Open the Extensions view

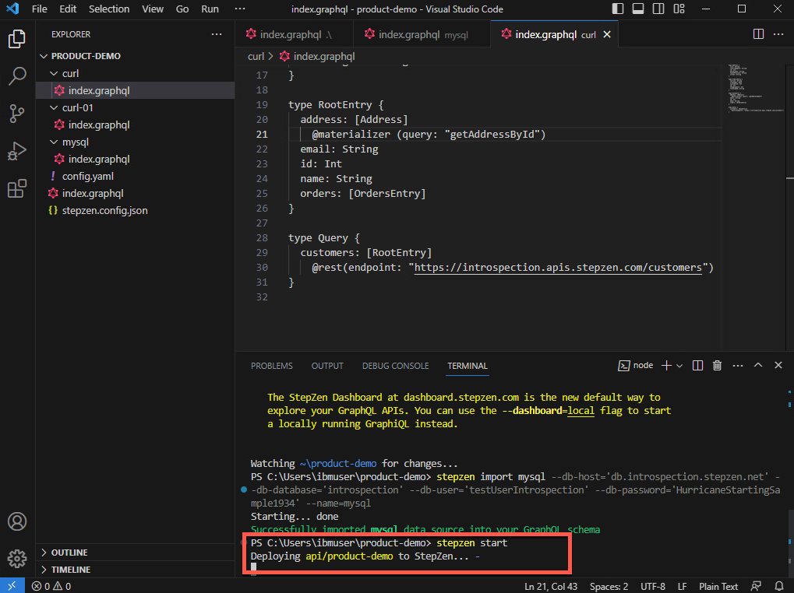(17, 189)
